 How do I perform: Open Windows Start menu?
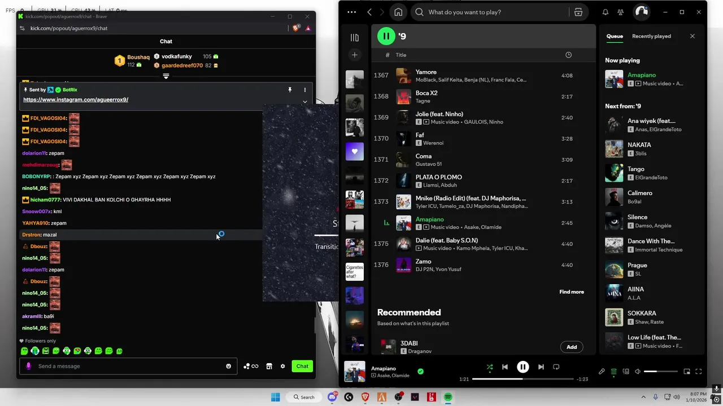click(x=275, y=397)
